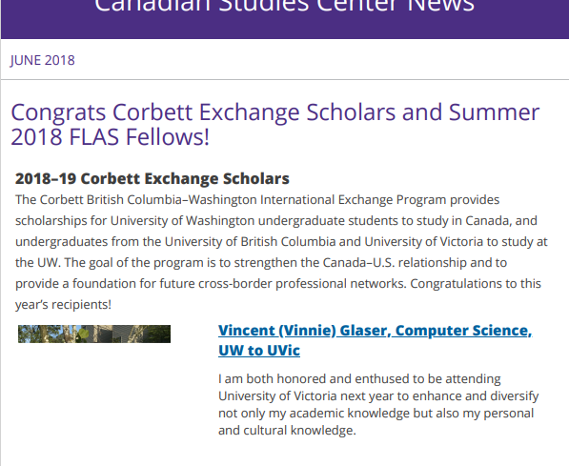Click the line 'not only my academic knowledge'
Screen dimensions: 569x466
376,414
